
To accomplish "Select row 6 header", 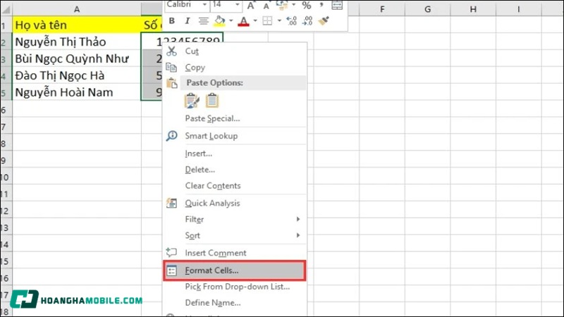I will pyautogui.click(x=6, y=110).
